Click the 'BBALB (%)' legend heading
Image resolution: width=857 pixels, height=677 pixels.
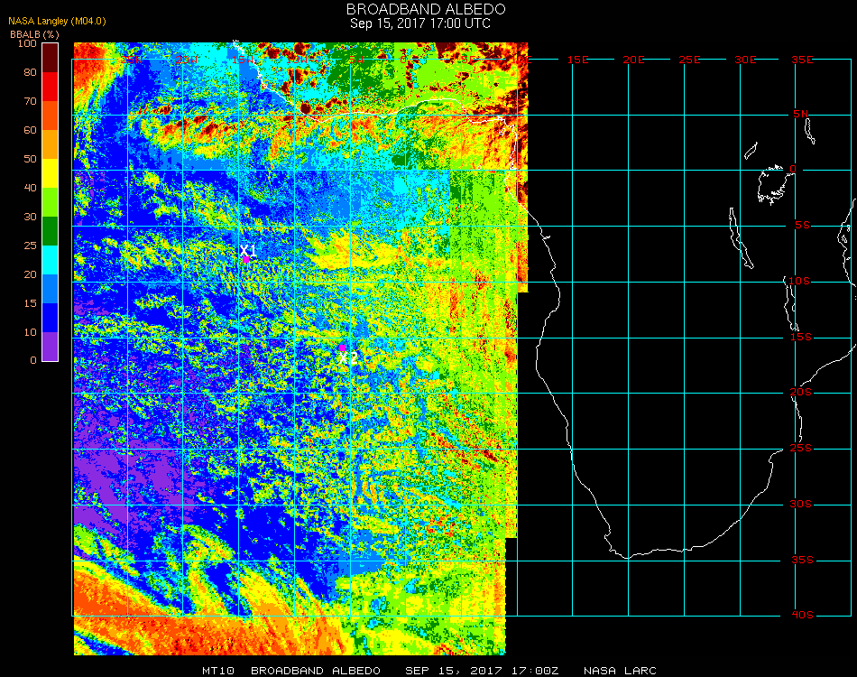[x=34, y=34]
